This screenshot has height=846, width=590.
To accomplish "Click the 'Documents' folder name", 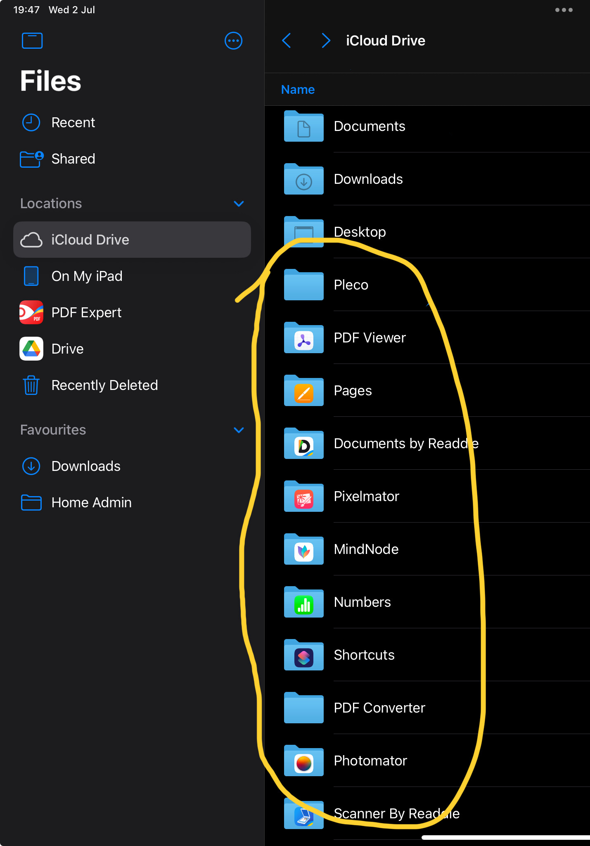I will pos(369,126).
